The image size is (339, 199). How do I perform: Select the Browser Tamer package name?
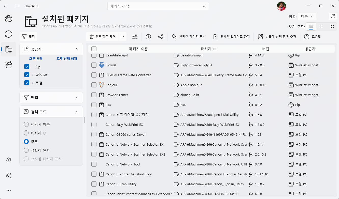coord(117,95)
